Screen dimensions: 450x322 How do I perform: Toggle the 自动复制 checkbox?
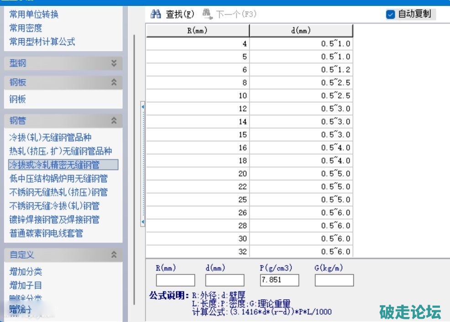pos(390,14)
